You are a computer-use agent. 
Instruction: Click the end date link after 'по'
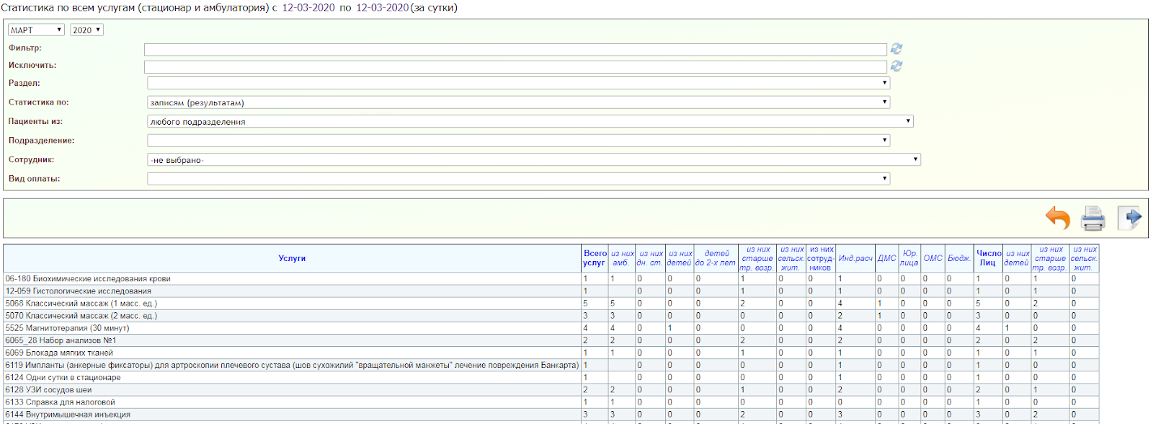[382, 8]
